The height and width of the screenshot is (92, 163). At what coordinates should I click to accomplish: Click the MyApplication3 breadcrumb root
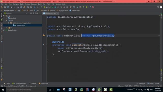[x=8, y=10]
